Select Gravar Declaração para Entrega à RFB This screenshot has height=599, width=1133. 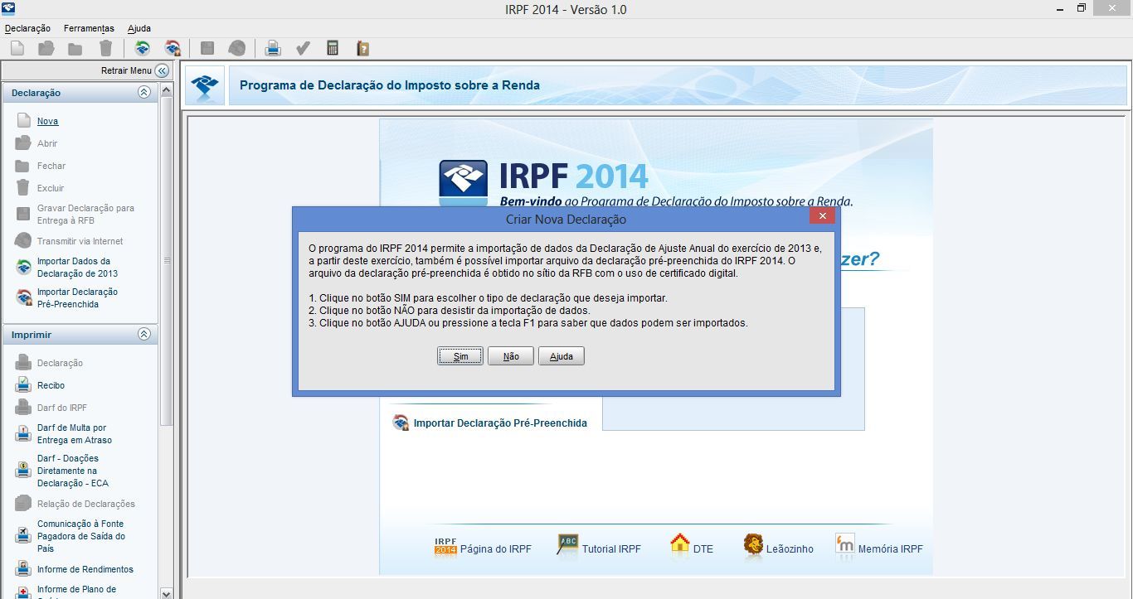tap(85, 215)
